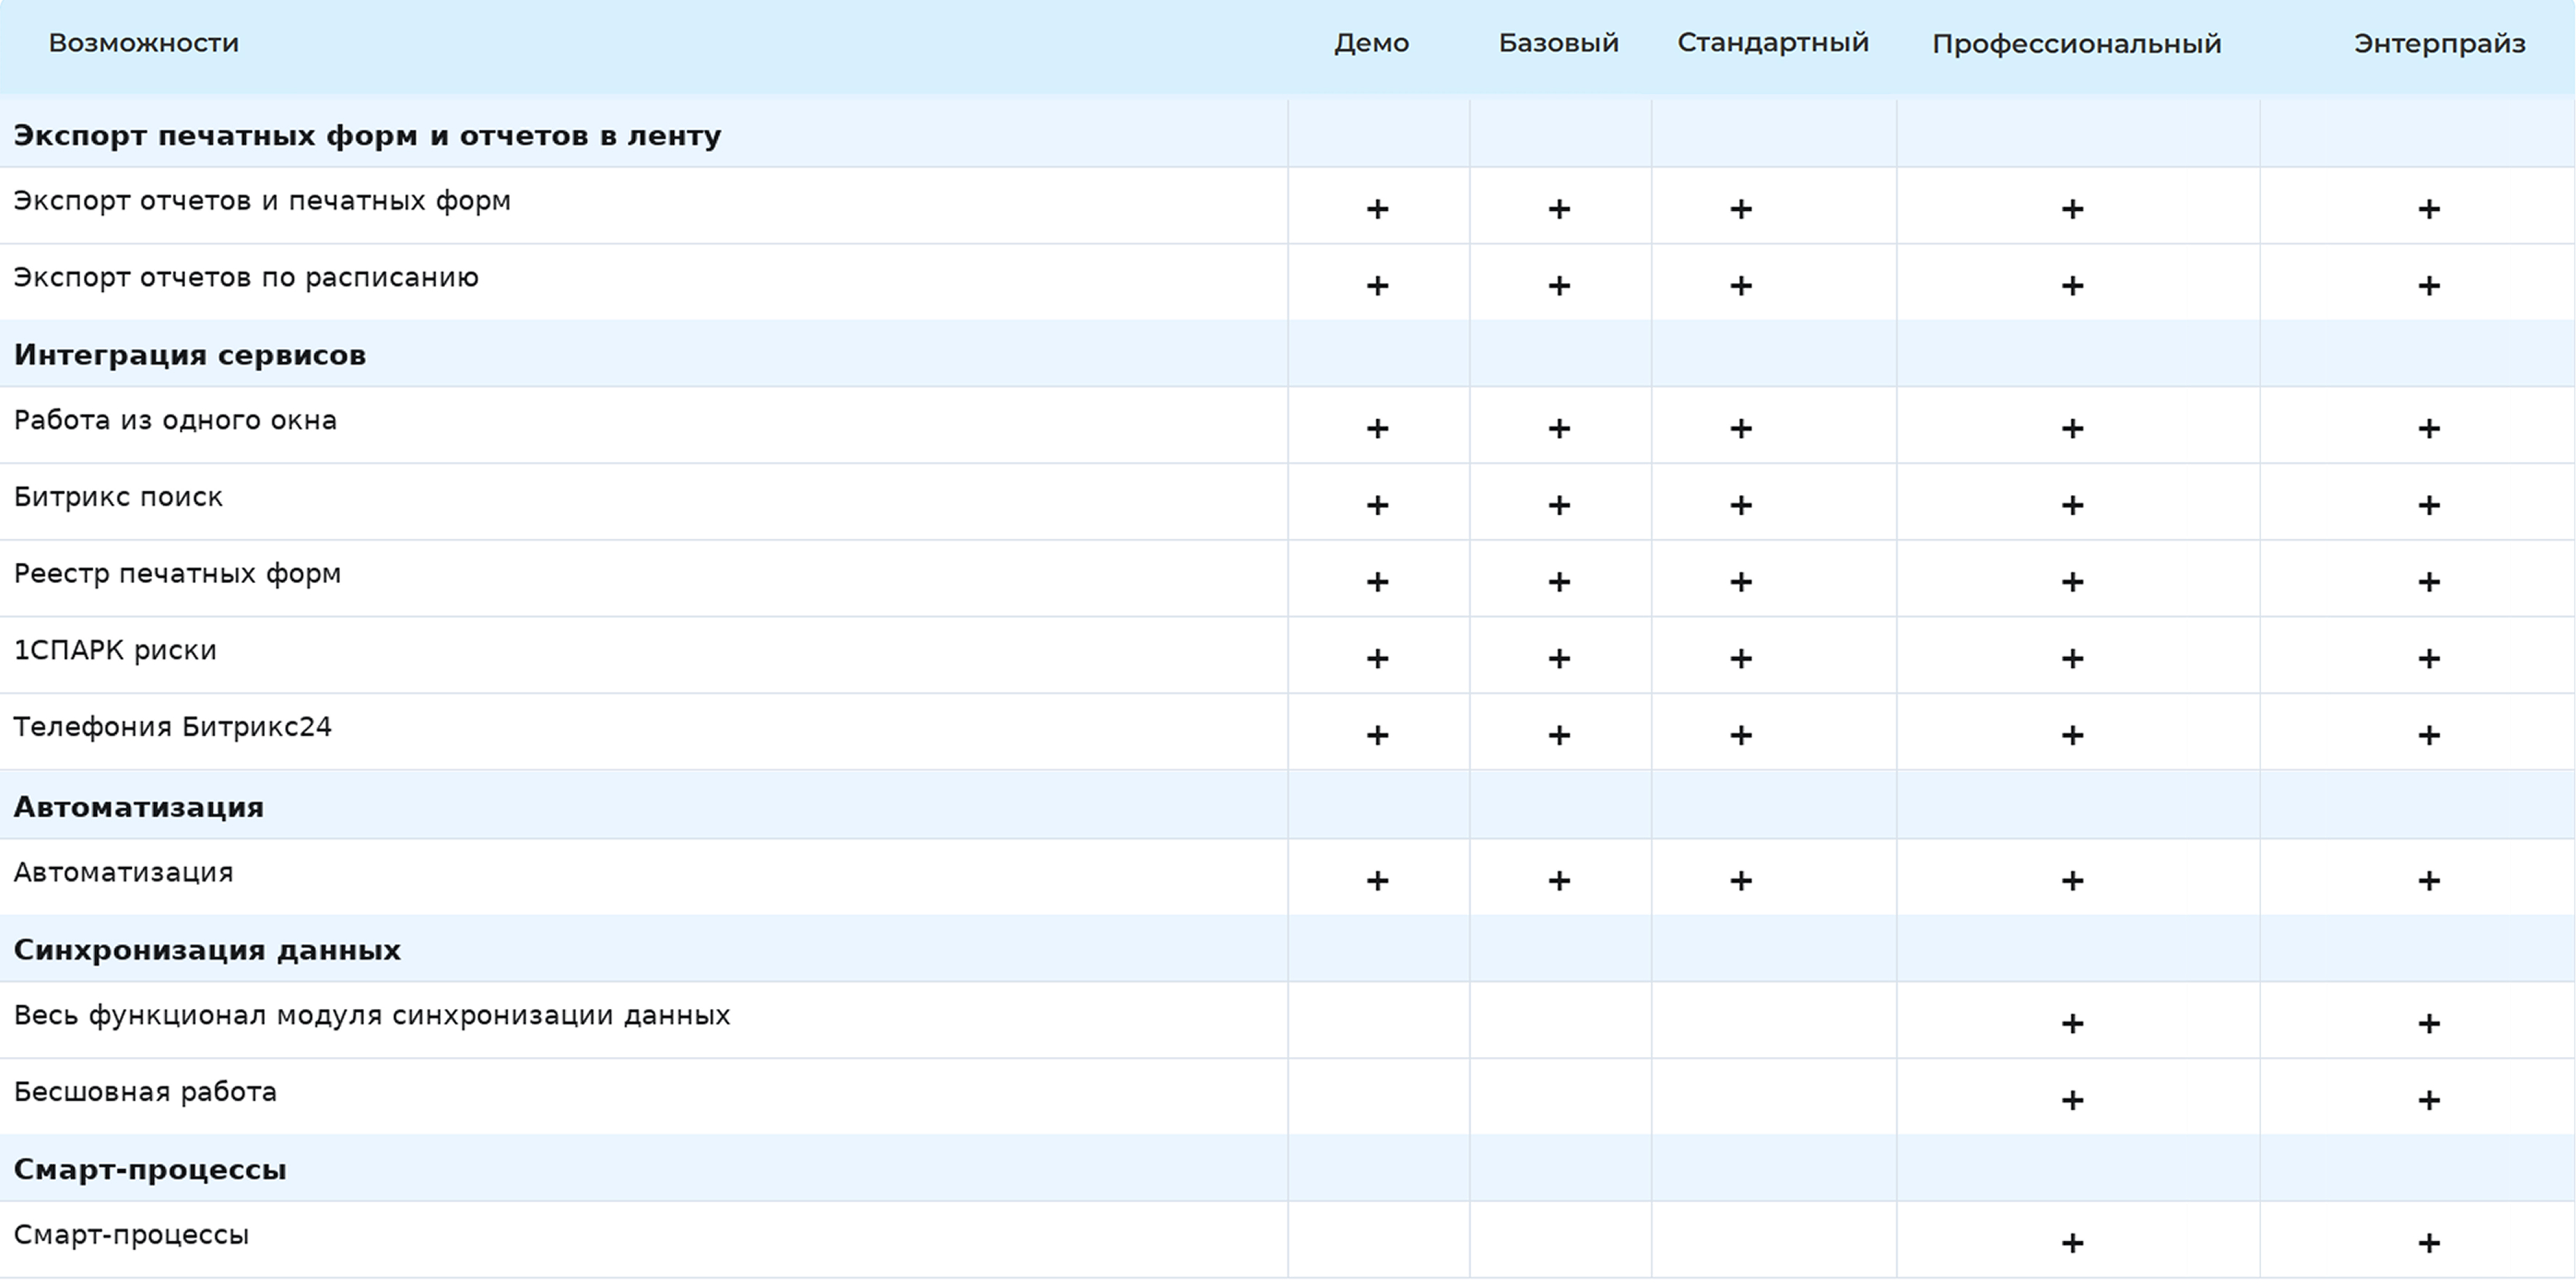The height and width of the screenshot is (1288, 2576).
Task: Click Энтерпрайз plus for Весь функционал модуля синхронизации
Action: pyautogui.click(x=2429, y=1024)
